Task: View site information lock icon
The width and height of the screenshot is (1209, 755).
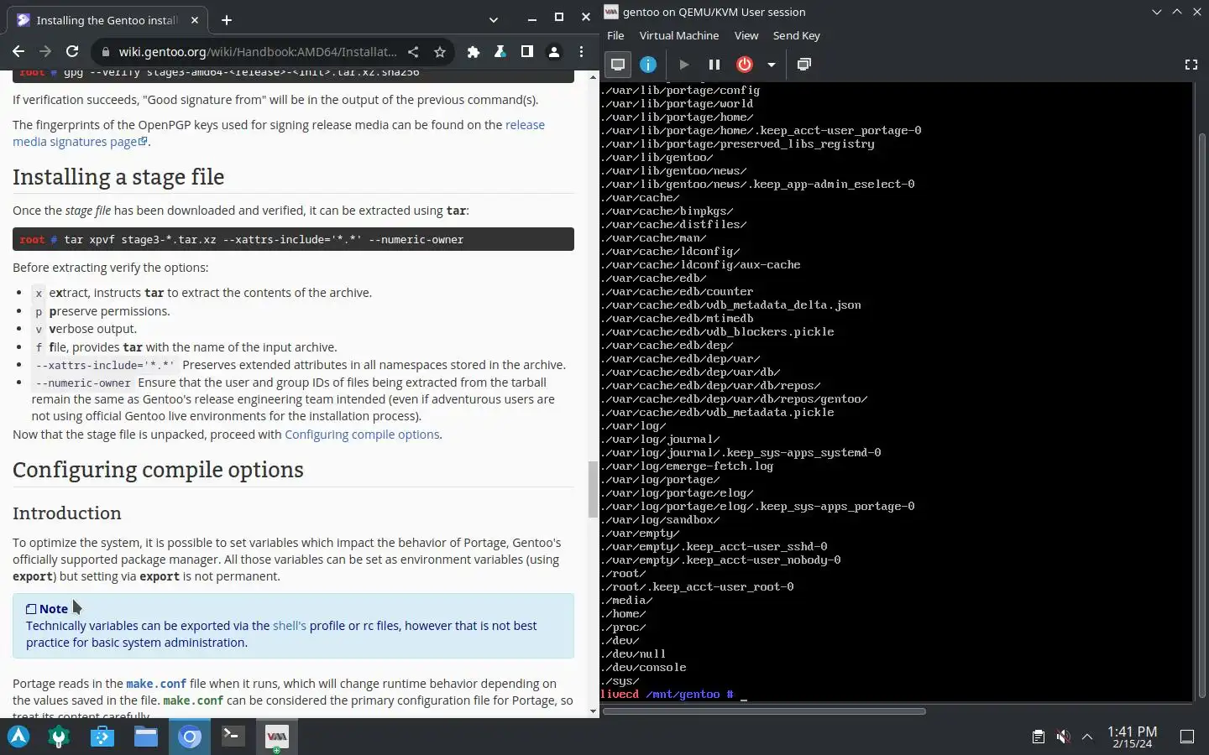Action: point(105,52)
